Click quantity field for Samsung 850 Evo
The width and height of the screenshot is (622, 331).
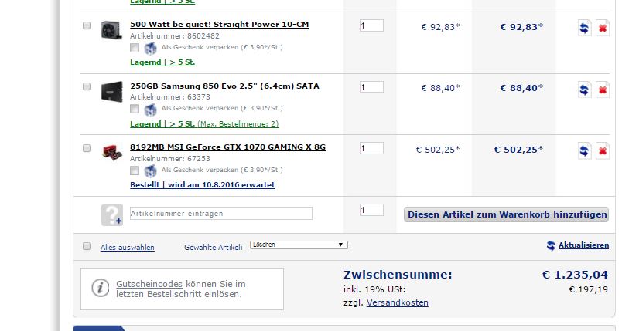pyautogui.click(x=371, y=87)
